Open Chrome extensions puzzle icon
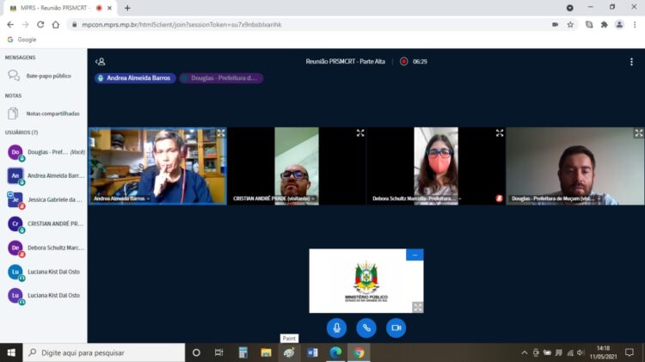 coord(604,25)
